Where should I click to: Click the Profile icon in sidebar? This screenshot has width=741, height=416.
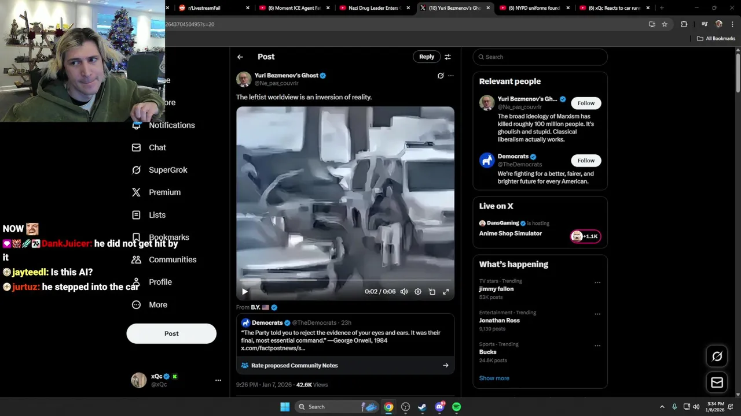136,282
